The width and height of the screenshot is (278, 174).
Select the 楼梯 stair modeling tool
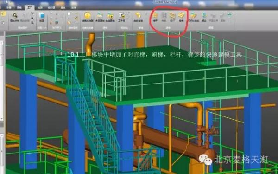(181, 17)
